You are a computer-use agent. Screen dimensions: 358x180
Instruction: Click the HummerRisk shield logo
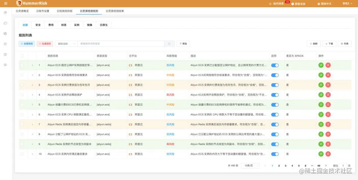[20, 3]
